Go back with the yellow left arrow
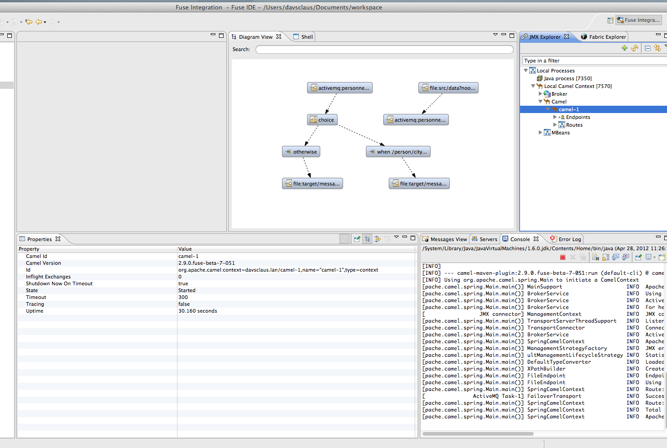Viewport: 667px width, 448px height. [39, 22]
